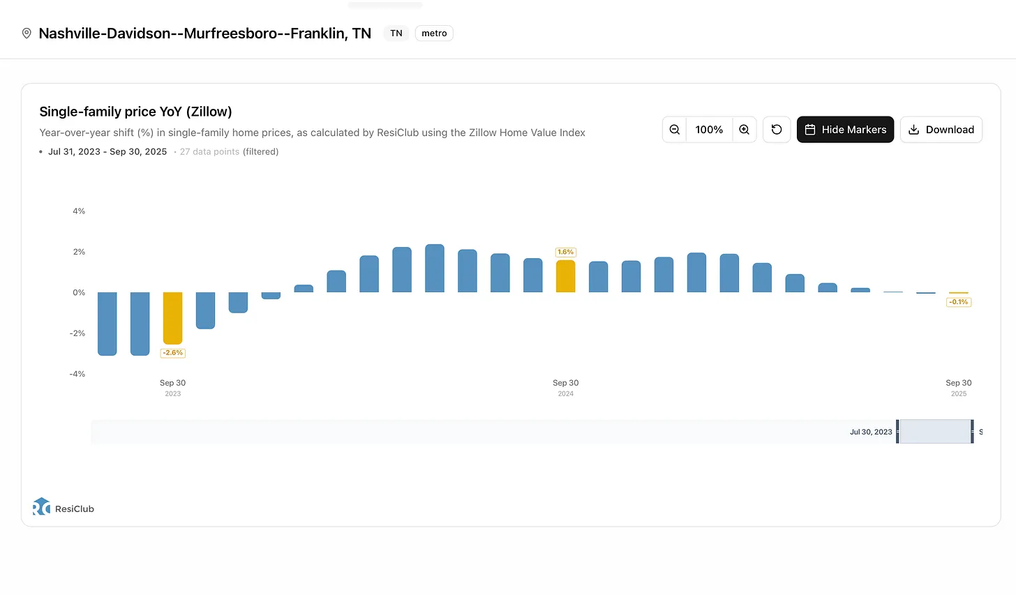Click the download arrow icon on Download button
Screen dimensions: 1016x595
coord(913,130)
